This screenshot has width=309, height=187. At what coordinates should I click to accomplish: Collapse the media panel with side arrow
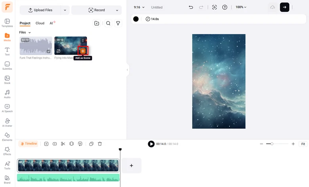point(127,70)
